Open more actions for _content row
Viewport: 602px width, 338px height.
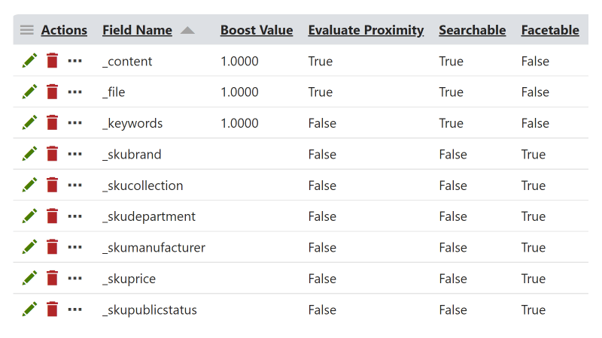(x=74, y=61)
